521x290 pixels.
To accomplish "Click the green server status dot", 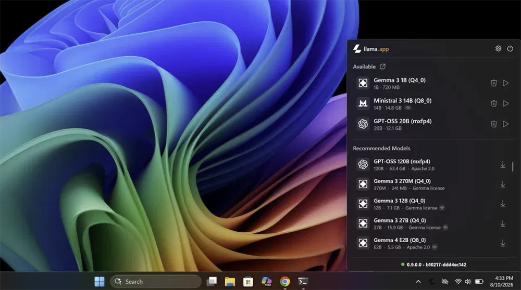I will 403,265.
